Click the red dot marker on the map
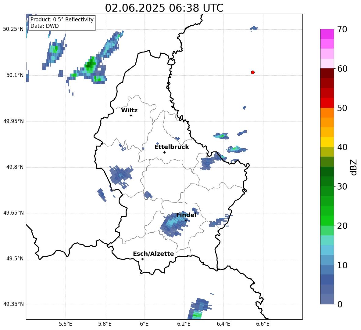Screen dimensions: 361x330 [253, 72]
